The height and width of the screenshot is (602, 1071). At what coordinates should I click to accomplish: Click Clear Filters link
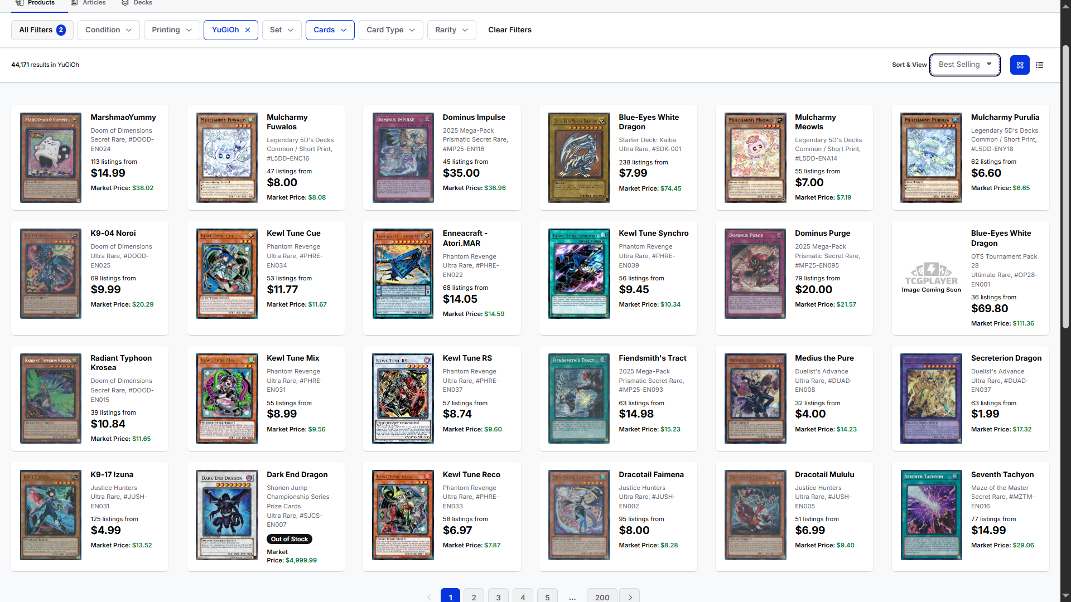point(509,30)
